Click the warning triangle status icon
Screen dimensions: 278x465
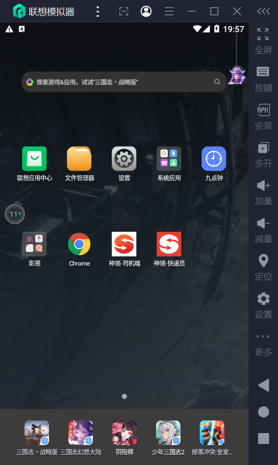click(x=9, y=29)
